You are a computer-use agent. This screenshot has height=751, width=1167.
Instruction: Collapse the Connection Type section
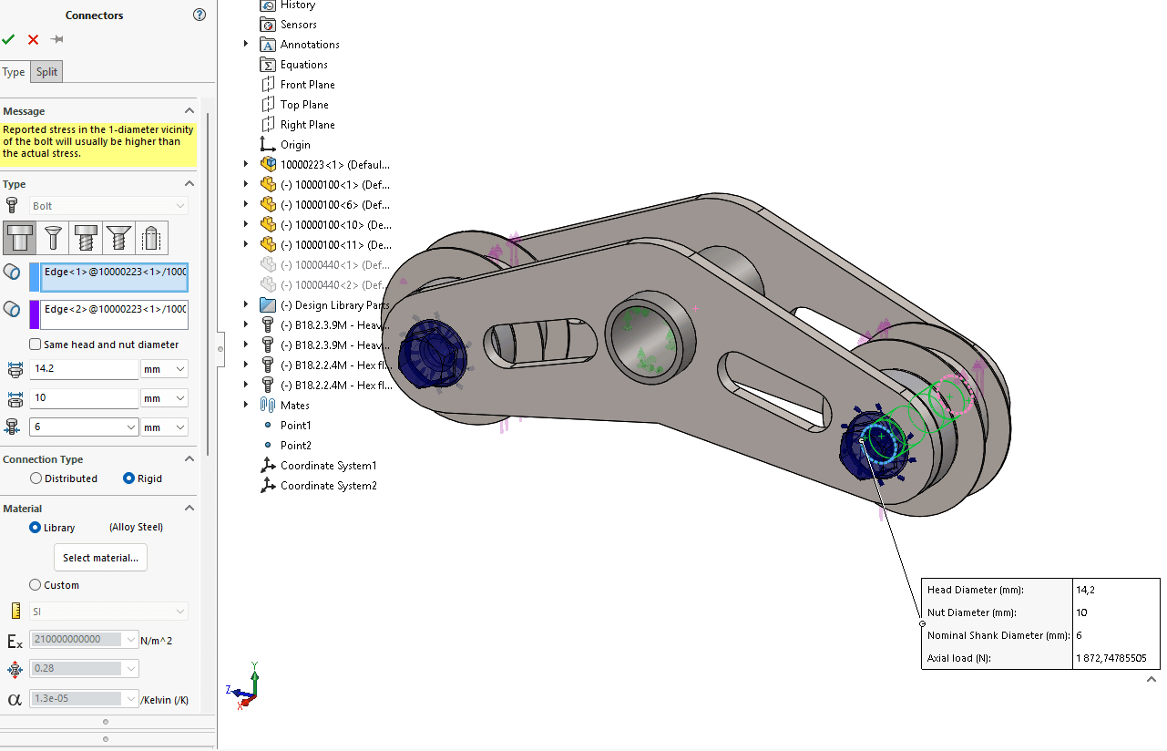(189, 459)
